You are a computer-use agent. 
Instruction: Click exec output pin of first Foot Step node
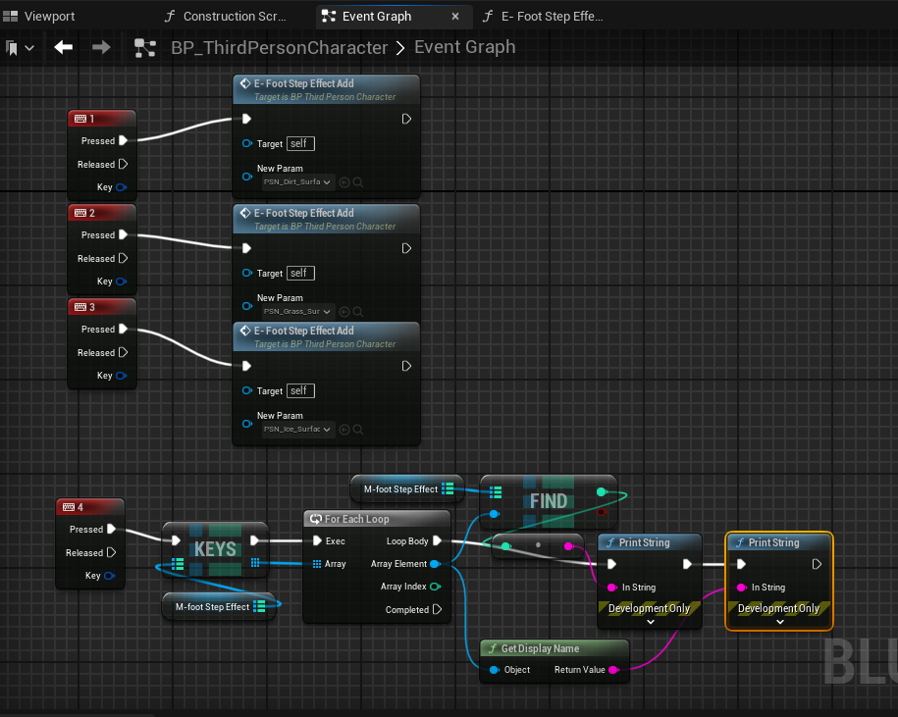coord(406,119)
